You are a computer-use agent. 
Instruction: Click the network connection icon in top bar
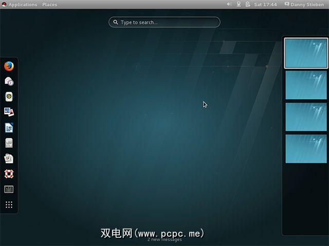click(x=239, y=5)
